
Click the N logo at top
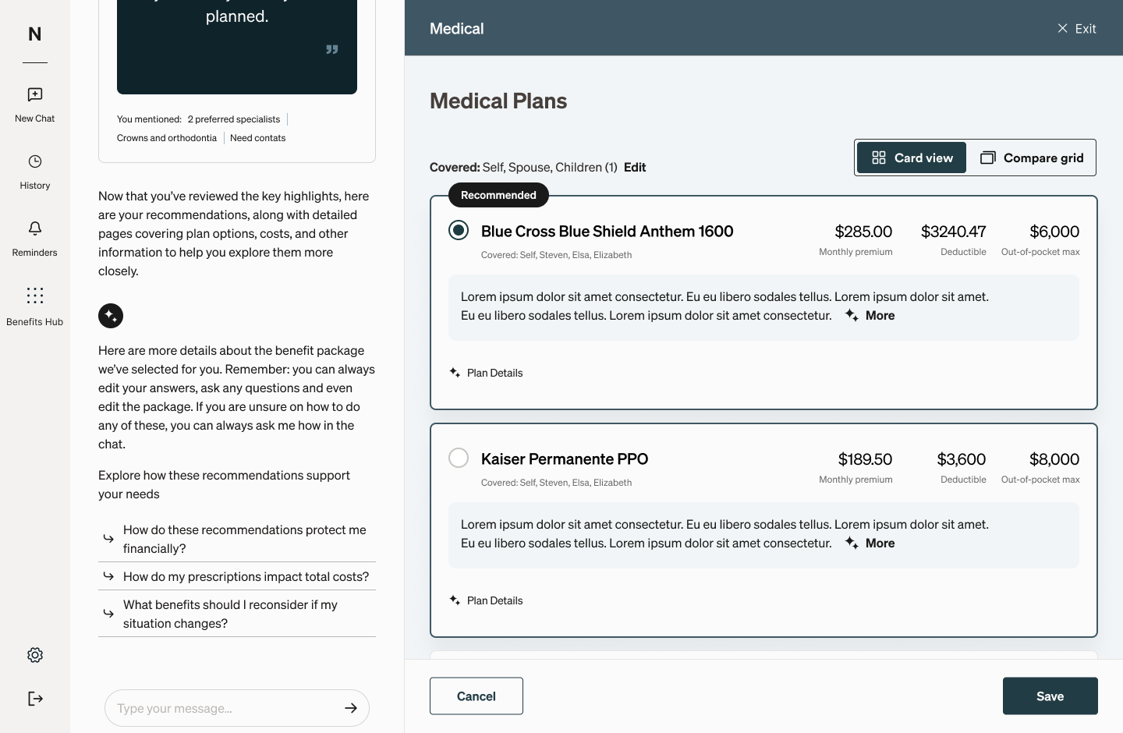[x=35, y=34]
